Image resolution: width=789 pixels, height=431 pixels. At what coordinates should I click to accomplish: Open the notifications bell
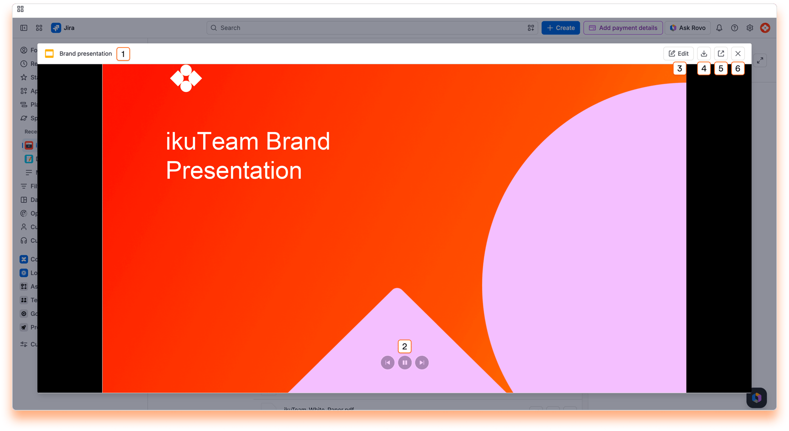pyautogui.click(x=719, y=28)
